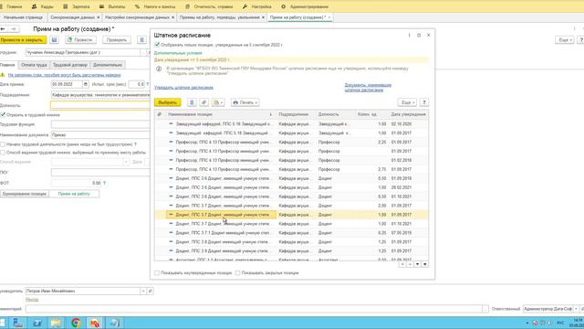Click the ellipsis button at comment field end

click(x=485, y=309)
